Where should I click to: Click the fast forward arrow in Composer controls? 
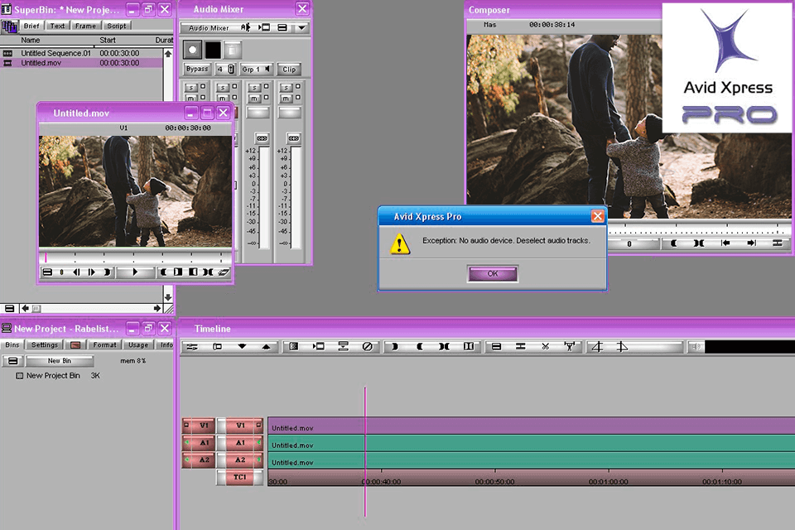pos(751,243)
